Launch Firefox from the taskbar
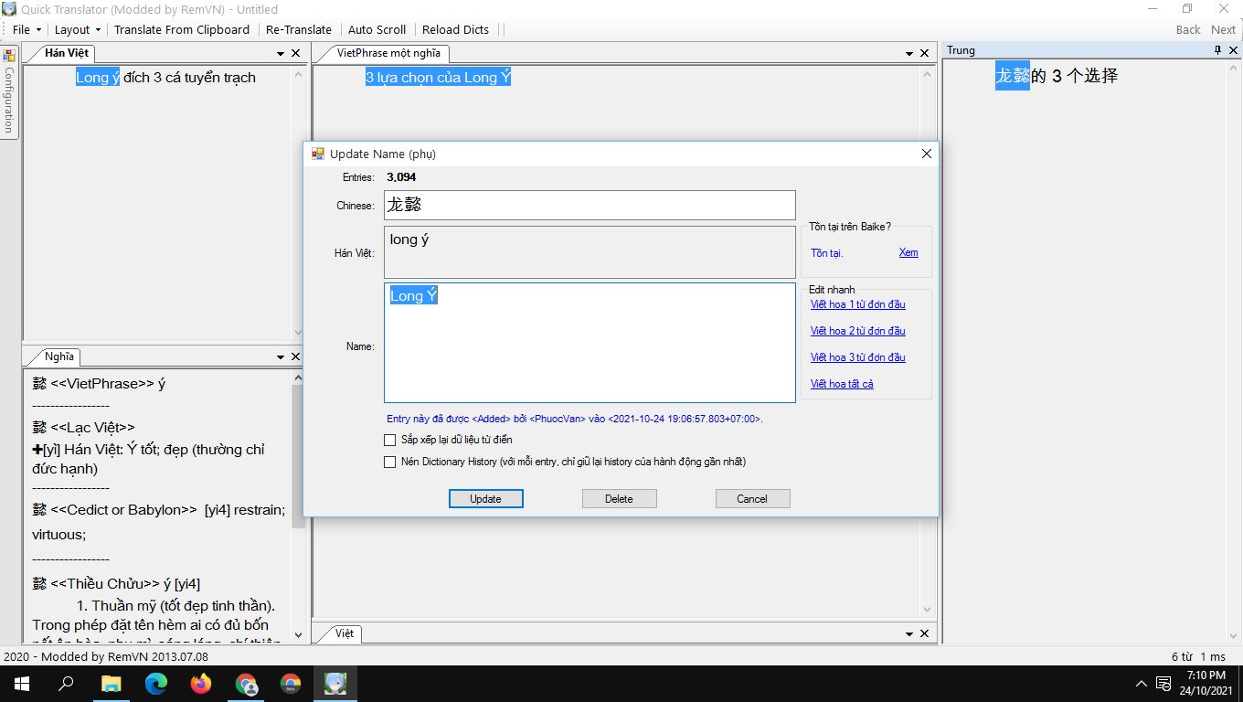This screenshot has height=702, width=1243. pyautogui.click(x=201, y=684)
